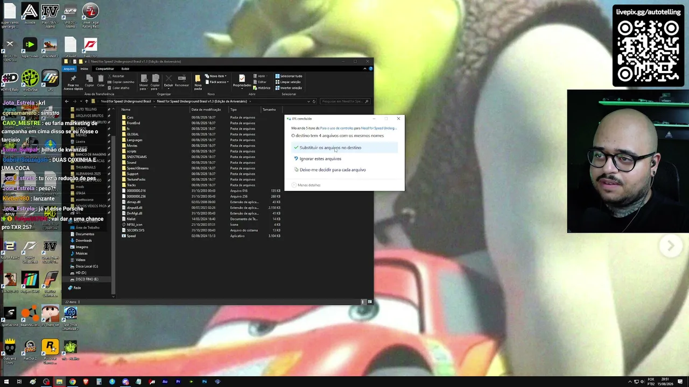Select the Downloads folder in navigation pane
The image size is (689, 387).
point(83,240)
